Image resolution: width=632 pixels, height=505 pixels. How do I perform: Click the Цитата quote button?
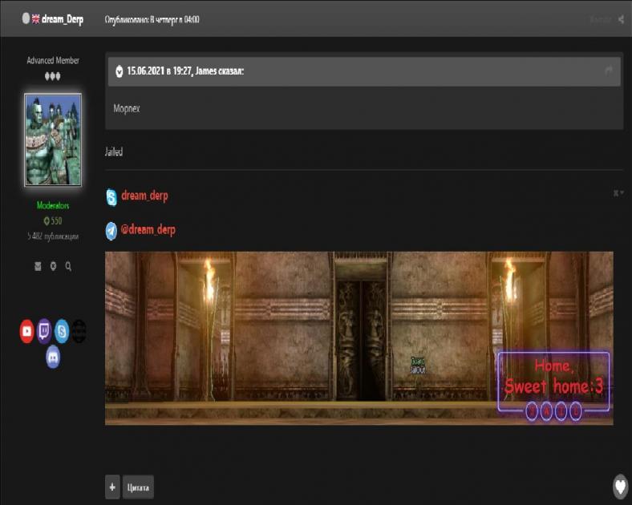(139, 487)
